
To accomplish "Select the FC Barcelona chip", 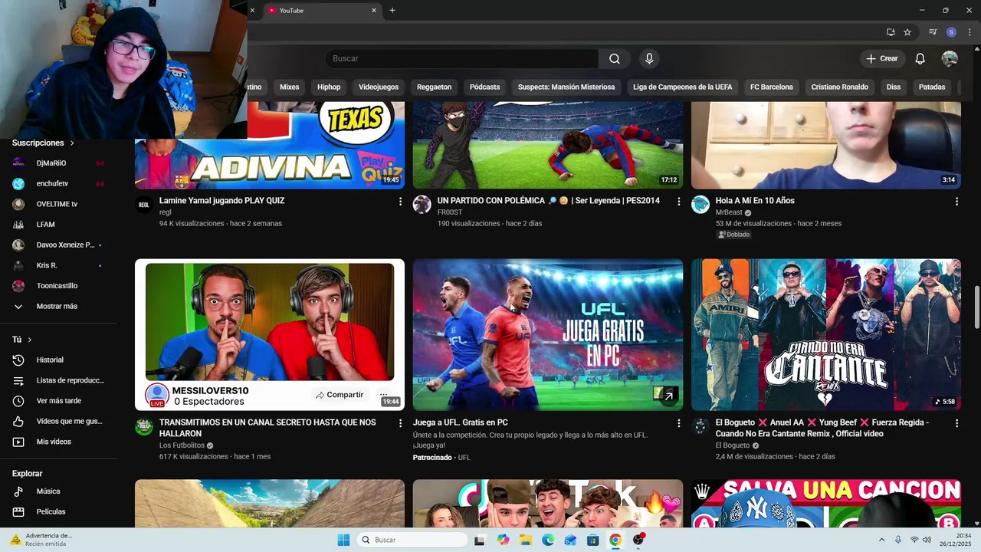I will pos(772,87).
